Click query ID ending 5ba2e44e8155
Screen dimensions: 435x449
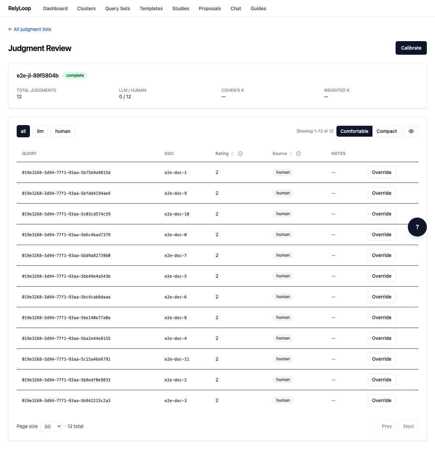[66, 339]
